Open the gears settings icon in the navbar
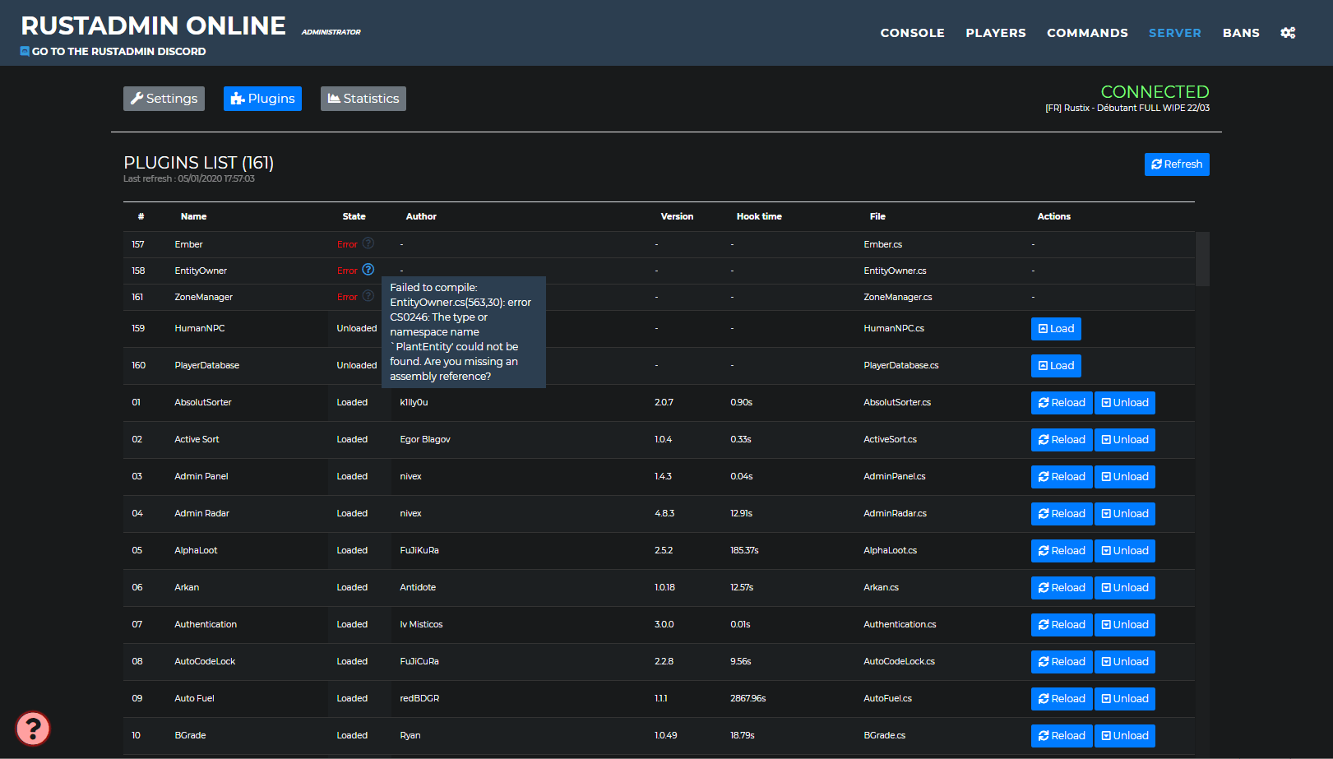This screenshot has width=1333, height=759. click(1288, 33)
